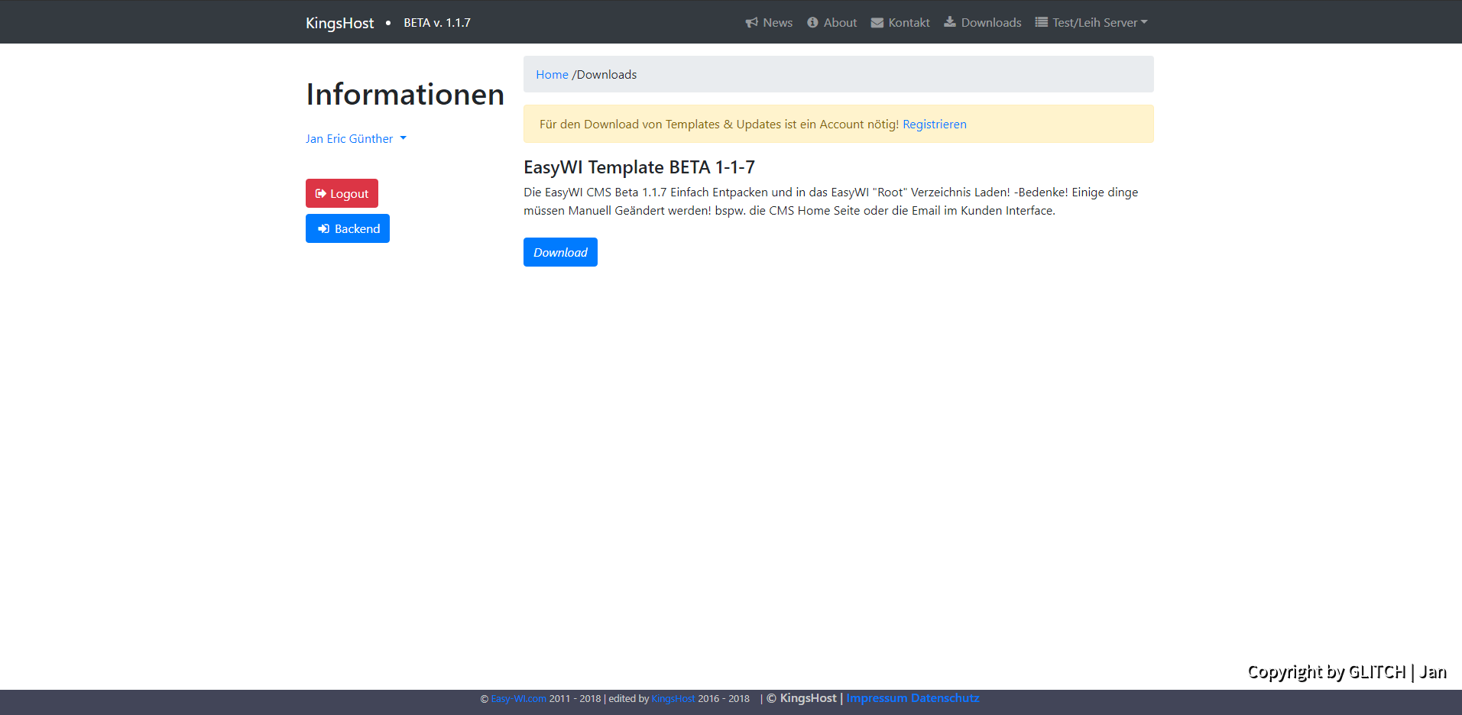The image size is (1462, 715).
Task: Click the KingsHost brand logo text
Action: [x=339, y=23]
